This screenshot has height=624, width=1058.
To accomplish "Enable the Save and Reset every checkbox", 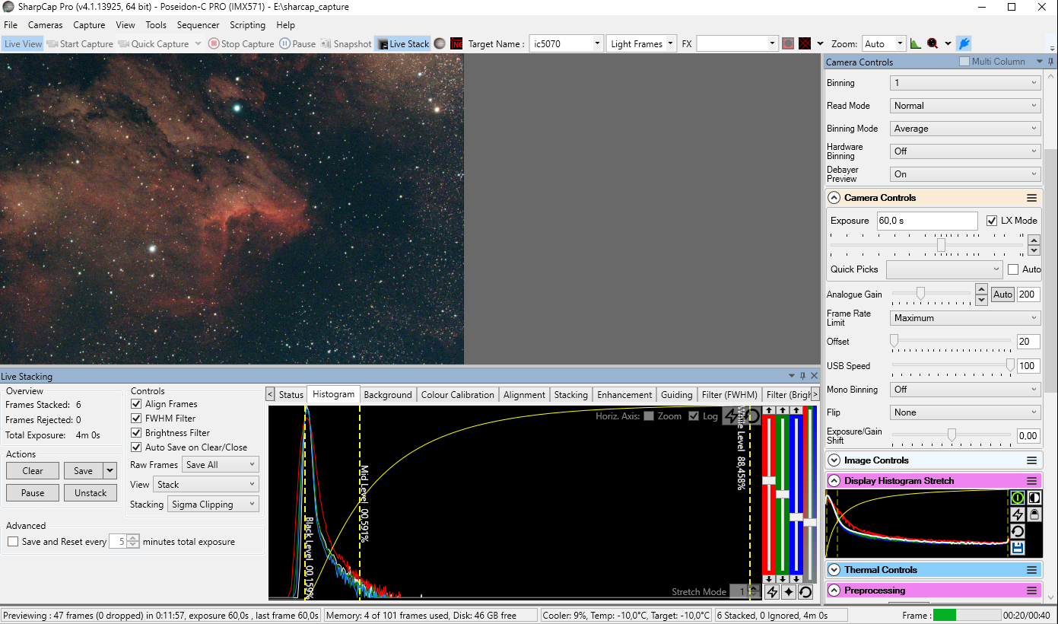I will pyautogui.click(x=13, y=542).
